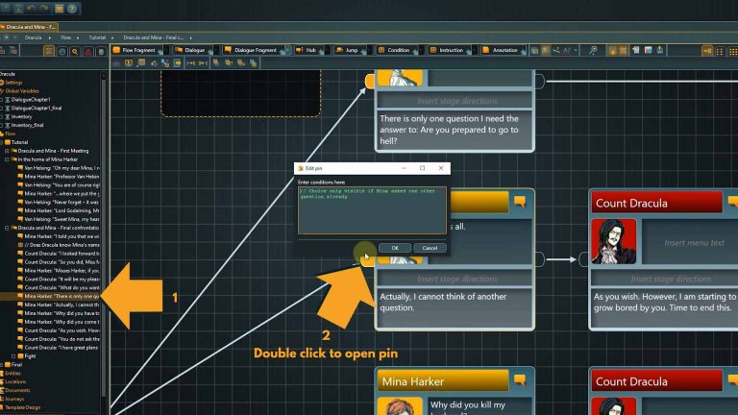Click OK in the Edit pin dialog

pyautogui.click(x=394, y=248)
